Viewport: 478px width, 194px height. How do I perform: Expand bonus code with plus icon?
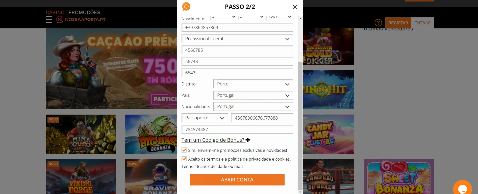tap(248, 140)
